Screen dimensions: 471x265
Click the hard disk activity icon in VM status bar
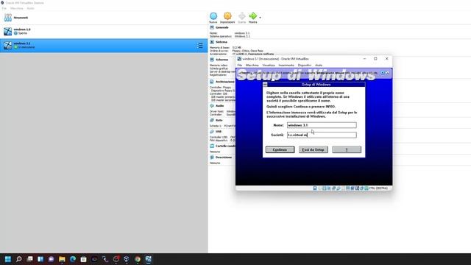[x=315, y=188]
